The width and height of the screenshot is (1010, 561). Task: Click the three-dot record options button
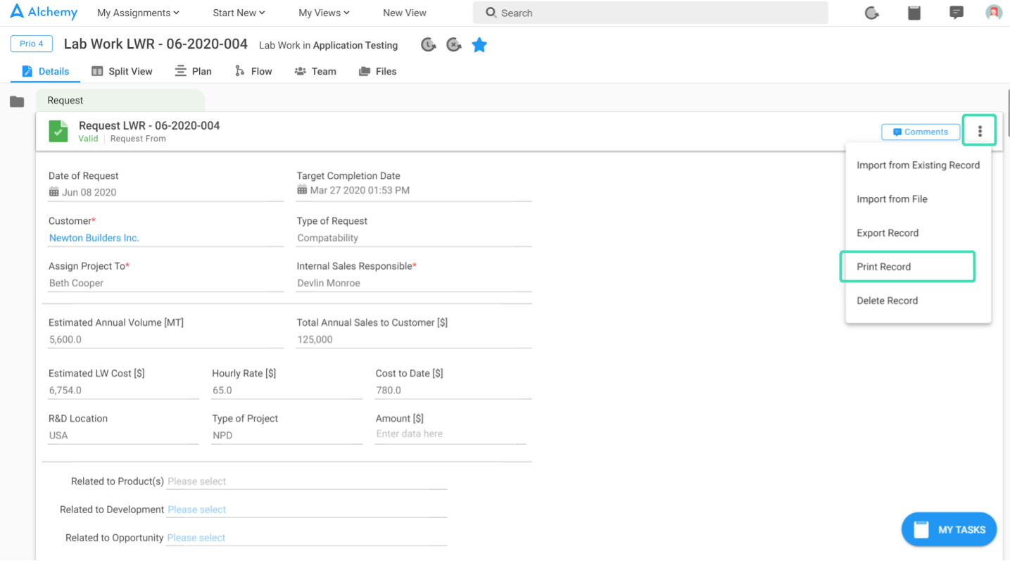pos(980,131)
